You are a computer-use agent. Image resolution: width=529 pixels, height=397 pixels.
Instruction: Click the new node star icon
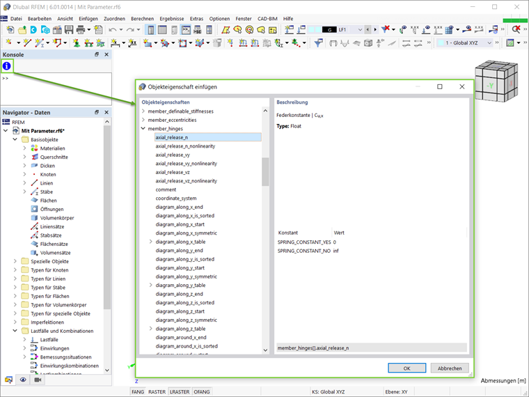point(9,43)
